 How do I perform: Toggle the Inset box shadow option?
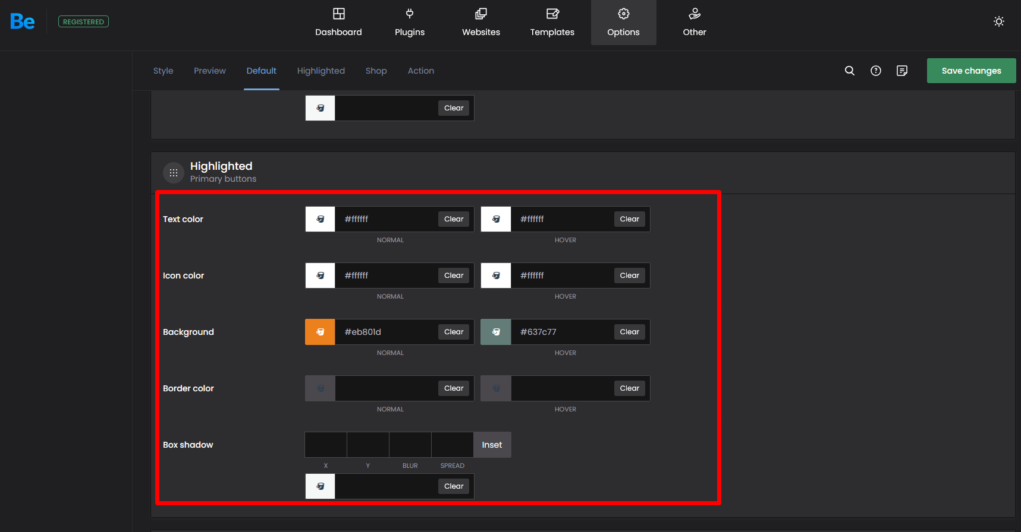(492, 445)
